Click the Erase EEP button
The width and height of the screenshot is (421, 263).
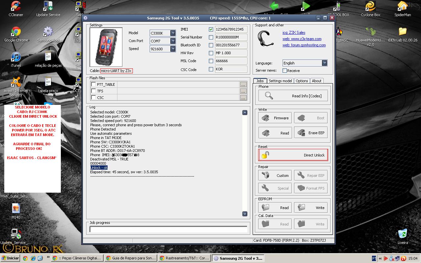coord(311,133)
